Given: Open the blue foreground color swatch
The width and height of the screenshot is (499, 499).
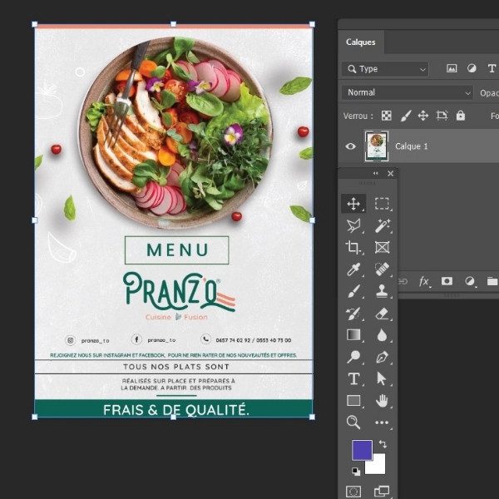Looking at the screenshot, I should click(362, 450).
